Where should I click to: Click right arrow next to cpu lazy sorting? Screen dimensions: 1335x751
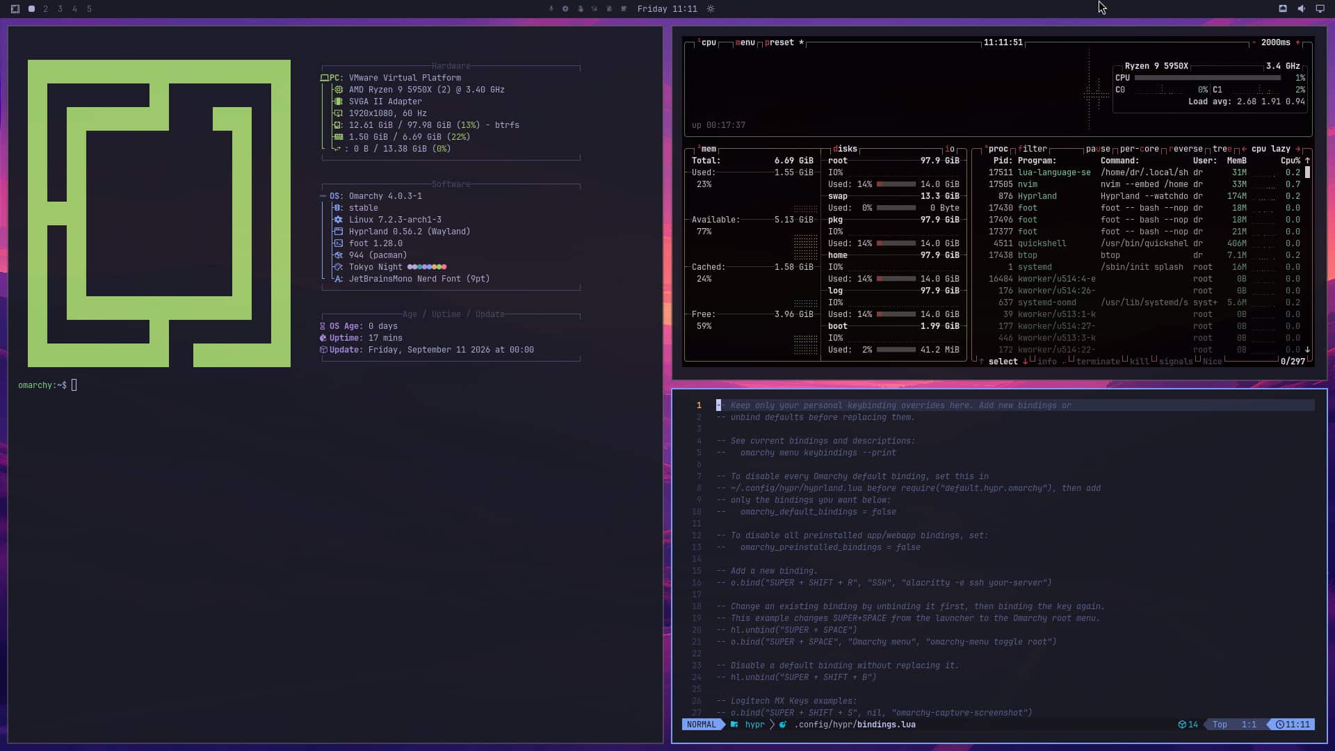[1298, 149]
